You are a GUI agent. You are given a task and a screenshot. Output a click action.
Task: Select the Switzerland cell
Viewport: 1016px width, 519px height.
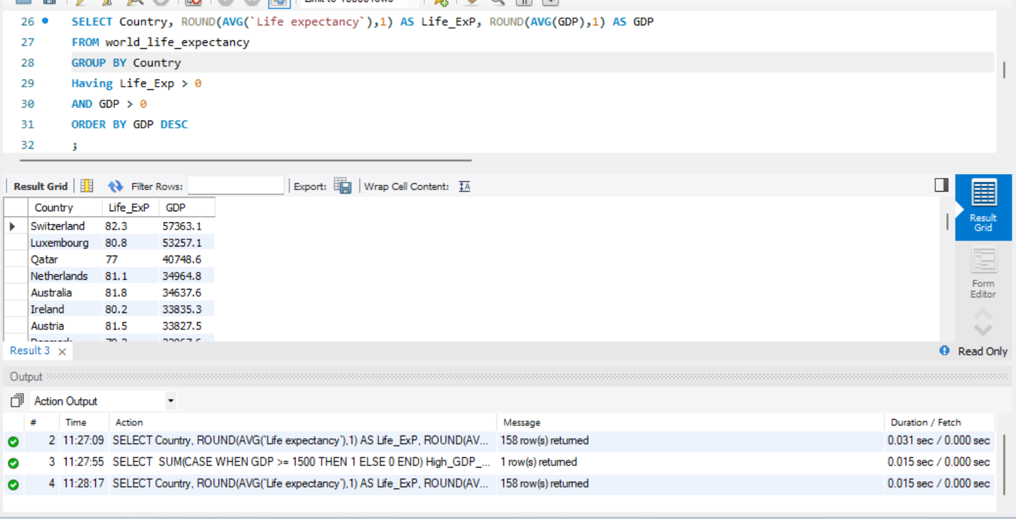(x=65, y=226)
